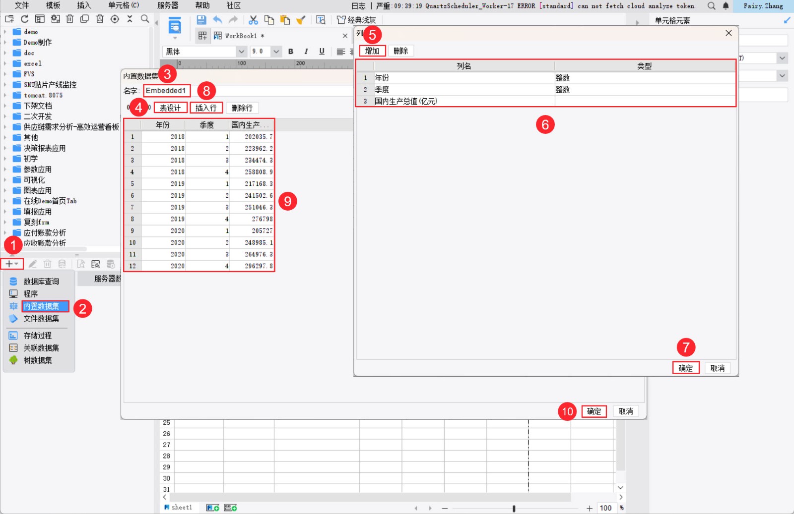The image size is (794, 514).
Task: Click the locate target icon in file toolbar
Action: [x=115, y=19]
